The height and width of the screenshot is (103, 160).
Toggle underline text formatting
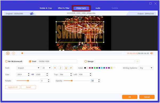[66, 68]
